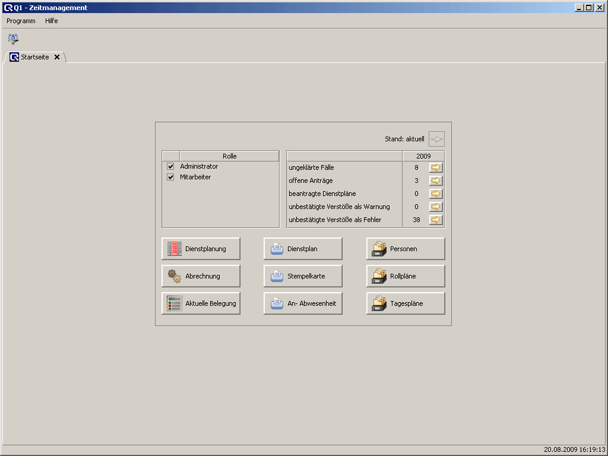Open the Personen records
Screen dimensions: 608x456
pyautogui.click(x=405, y=249)
